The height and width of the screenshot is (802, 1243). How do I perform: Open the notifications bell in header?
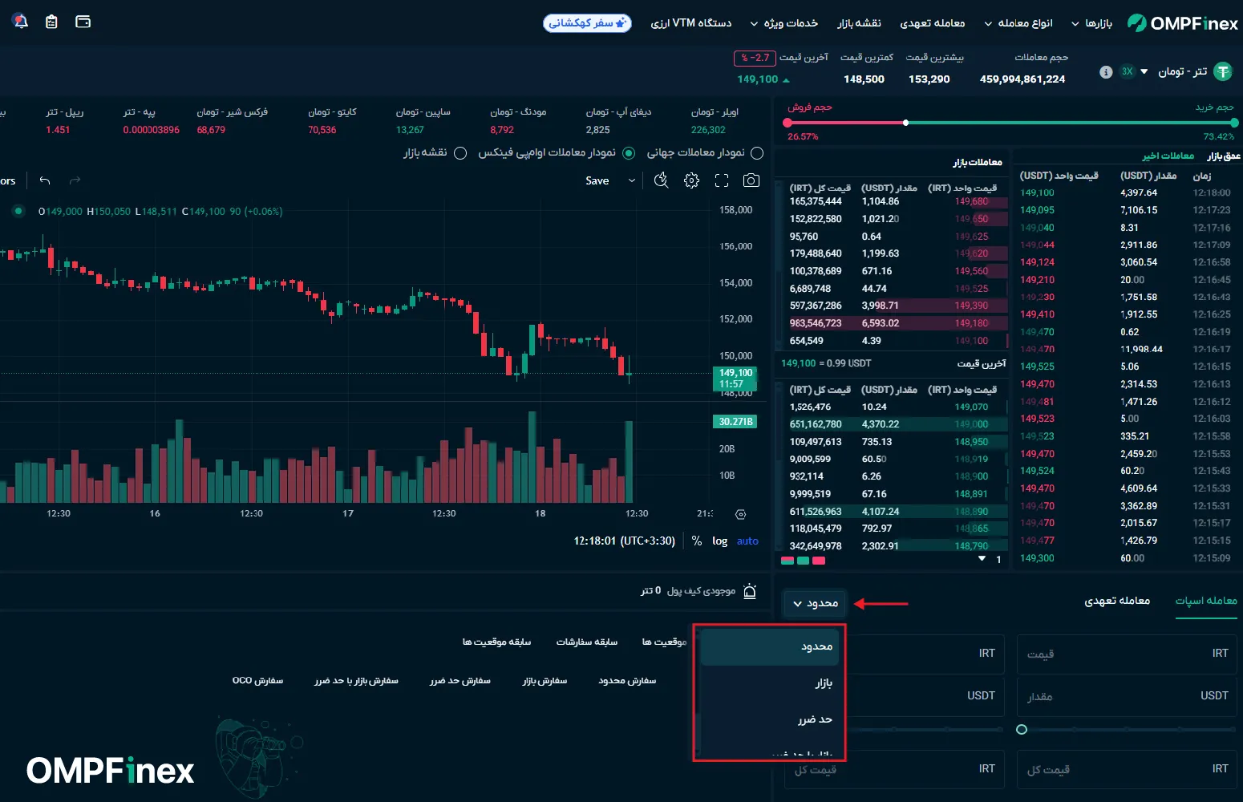click(x=21, y=22)
